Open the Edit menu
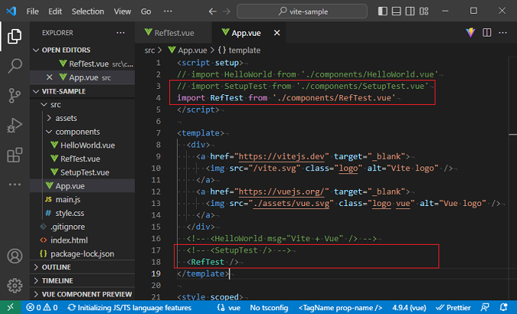Screen dimensions: 517x314 [55, 11]
